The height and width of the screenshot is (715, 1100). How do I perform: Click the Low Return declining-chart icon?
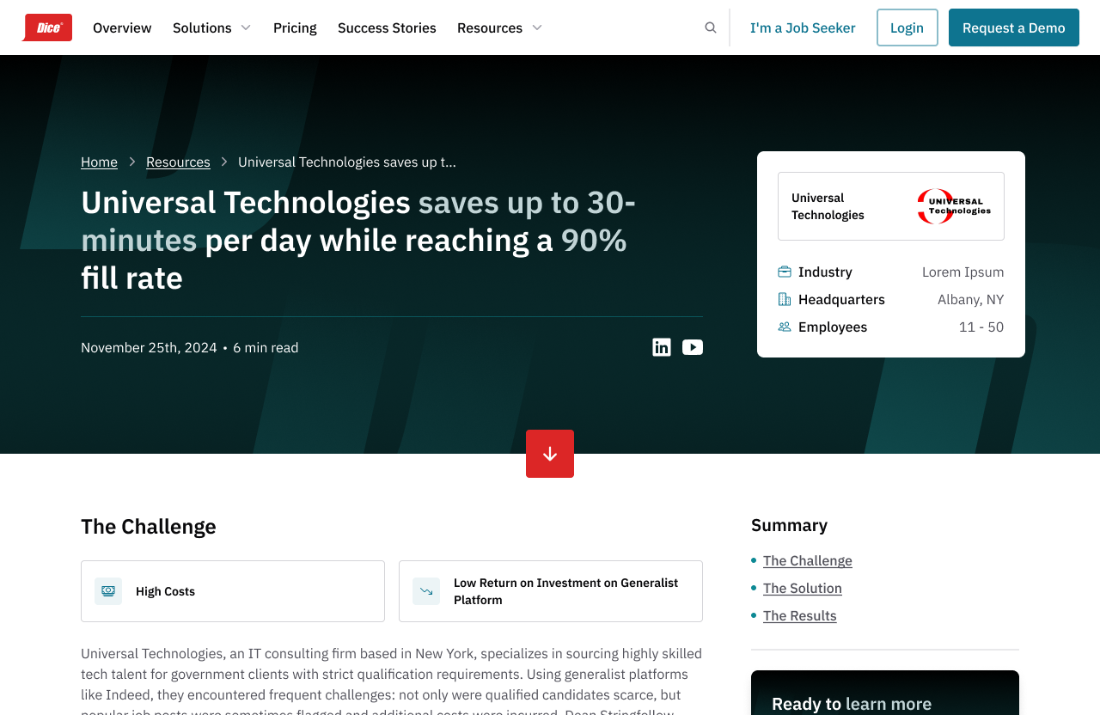[x=426, y=591]
